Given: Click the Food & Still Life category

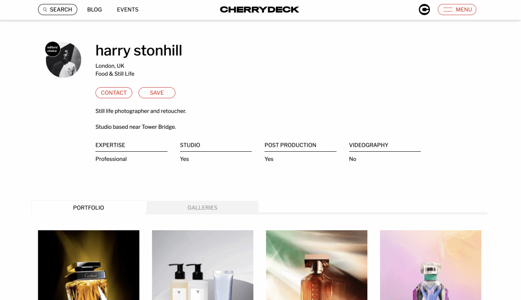Looking at the screenshot, I should coord(115,74).
